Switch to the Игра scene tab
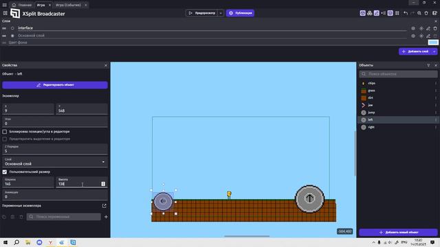 41,5
